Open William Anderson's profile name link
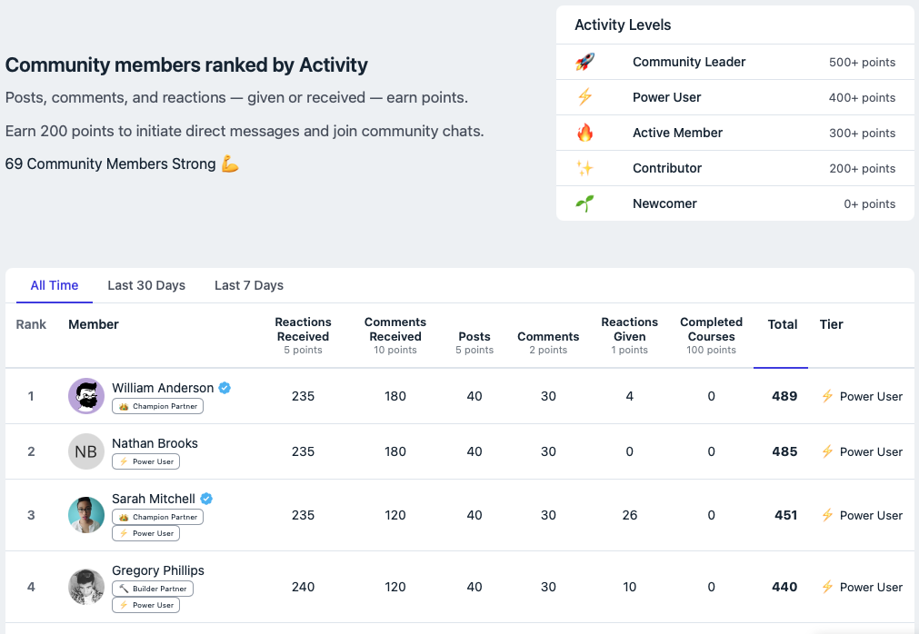This screenshot has width=919, height=634. 163,388
